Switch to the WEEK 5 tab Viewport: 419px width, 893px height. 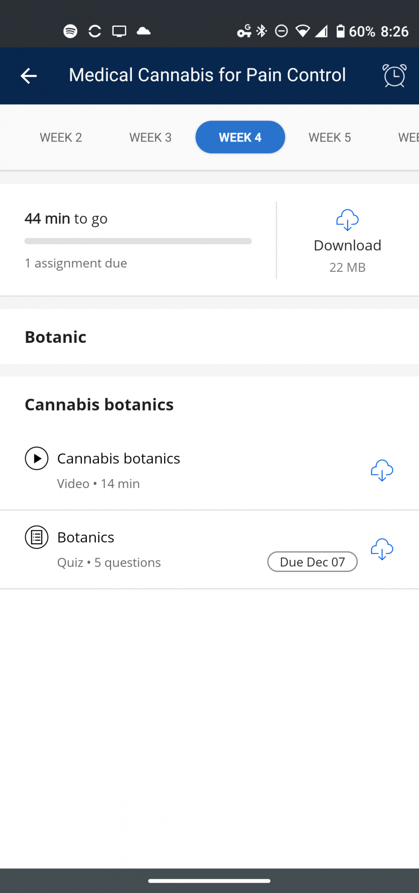pos(330,138)
